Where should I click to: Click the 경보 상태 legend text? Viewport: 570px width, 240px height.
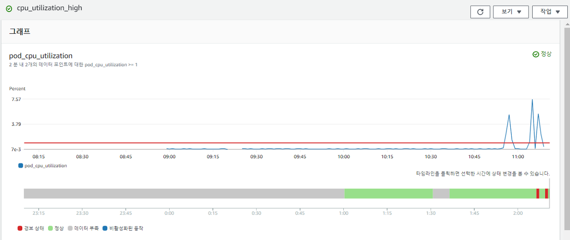click(x=34, y=228)
